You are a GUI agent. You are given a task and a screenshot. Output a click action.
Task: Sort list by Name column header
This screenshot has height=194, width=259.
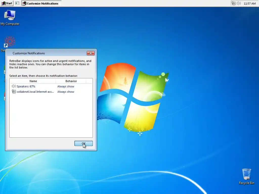pyautogui.click(x=33, y=81)
